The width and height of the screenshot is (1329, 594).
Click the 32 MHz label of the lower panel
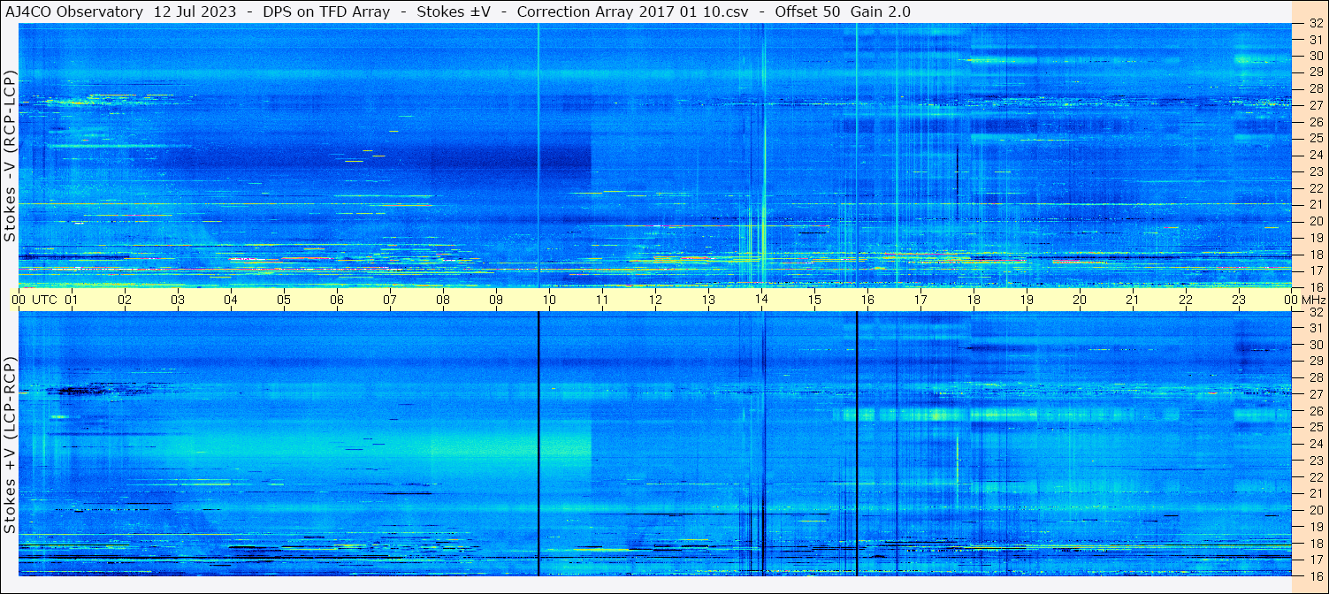pos(1316,312)
